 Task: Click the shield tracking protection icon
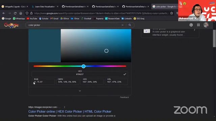click(x=27, y=13)
